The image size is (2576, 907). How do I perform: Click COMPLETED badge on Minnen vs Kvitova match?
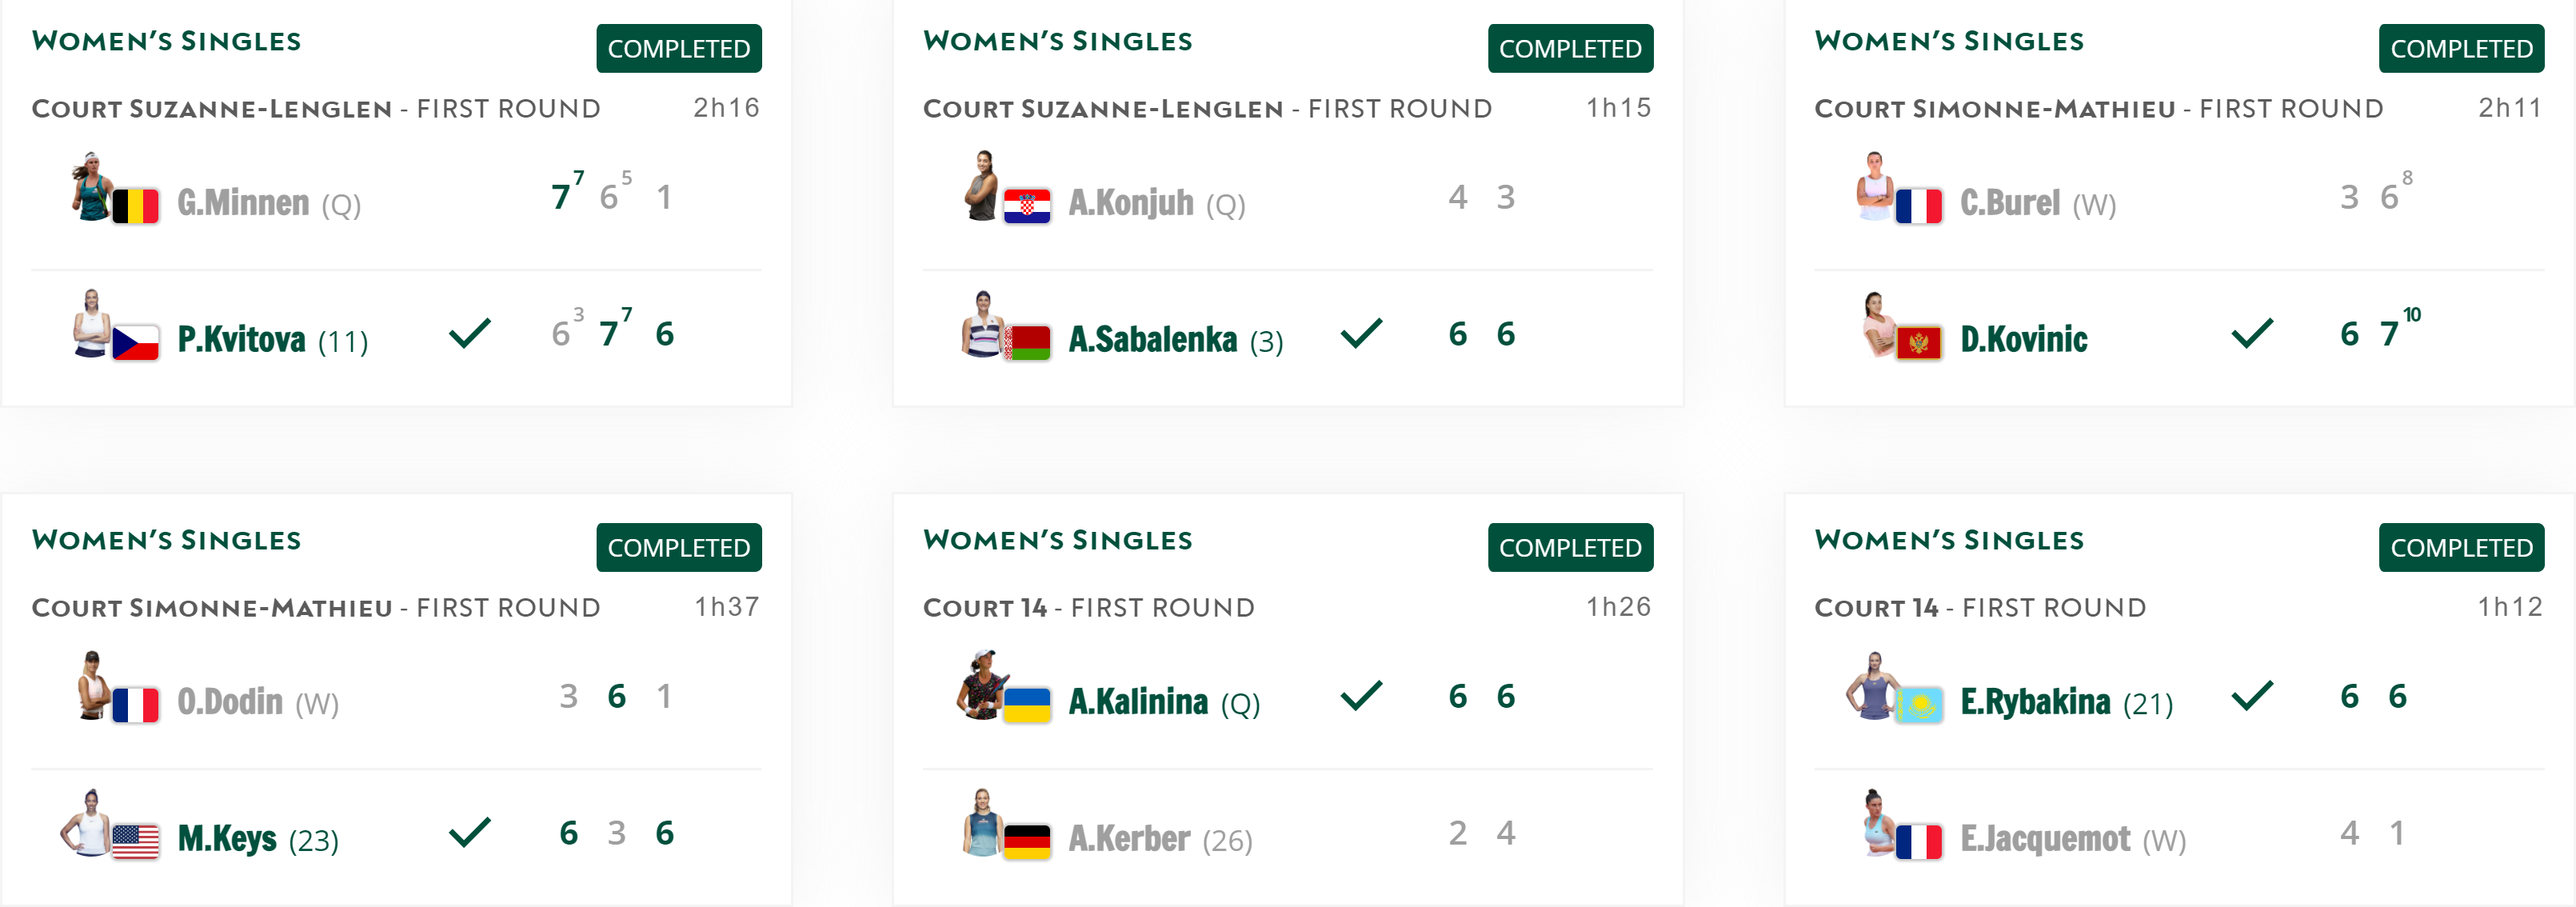(678, 48)
